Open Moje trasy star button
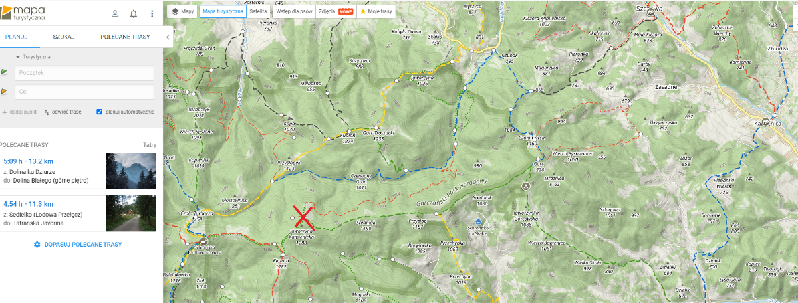798x303 pixels. click(x=376, y=11)
